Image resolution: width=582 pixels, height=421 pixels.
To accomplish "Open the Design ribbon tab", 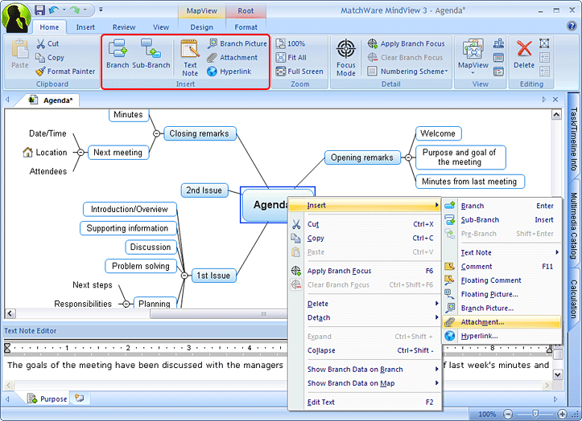I will (201, 27).
